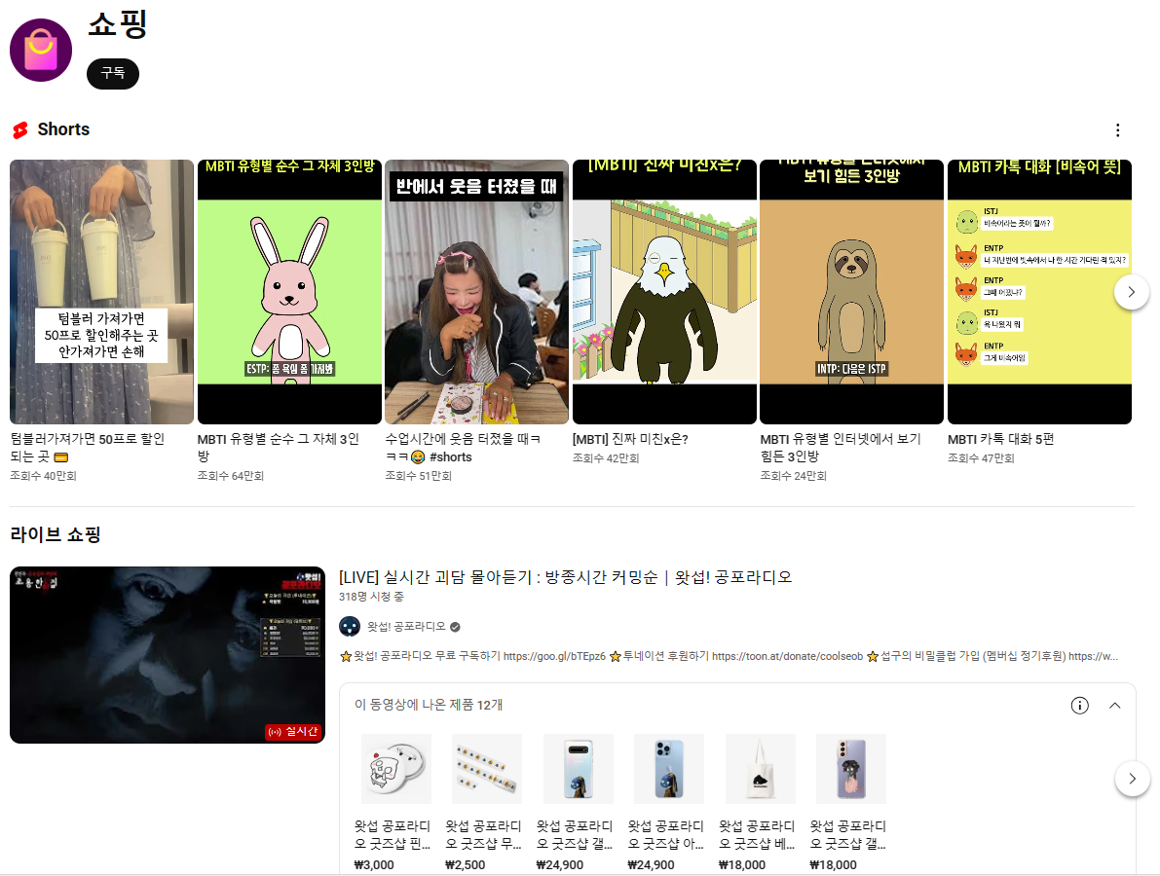Click view count 조회수 64만회
Screen dimensions: 1160x876
pyautogui.click(x=231, y=476)
